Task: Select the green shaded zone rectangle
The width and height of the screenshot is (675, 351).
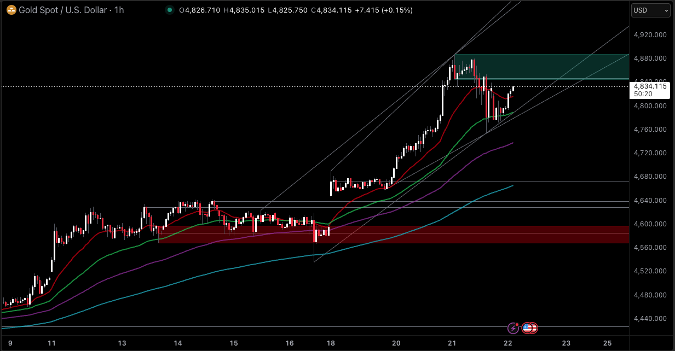Action: (x=547, y=67)
